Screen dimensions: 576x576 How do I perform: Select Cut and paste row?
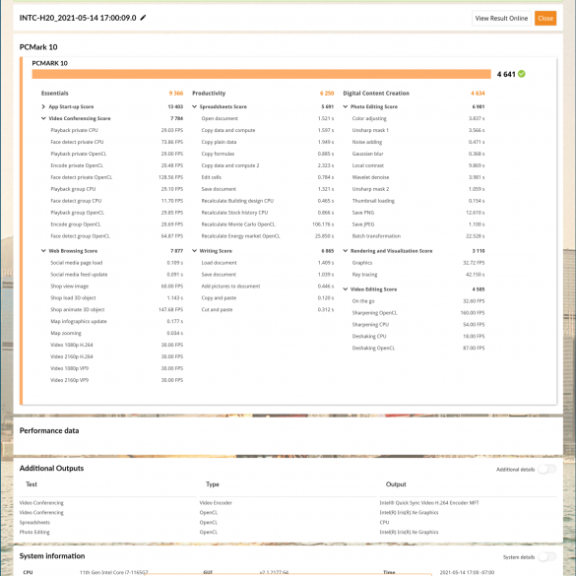click(268, 310)
